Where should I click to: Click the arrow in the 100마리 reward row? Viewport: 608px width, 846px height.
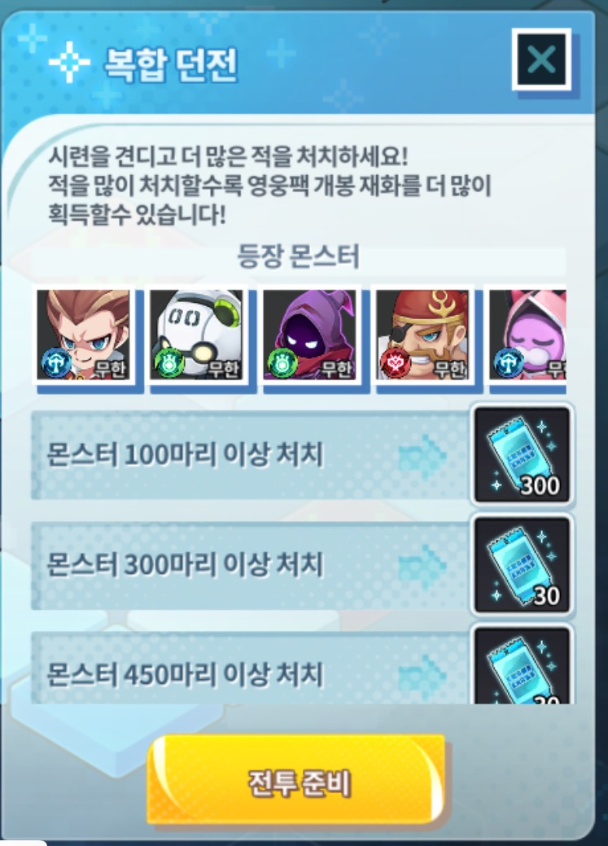422,457
